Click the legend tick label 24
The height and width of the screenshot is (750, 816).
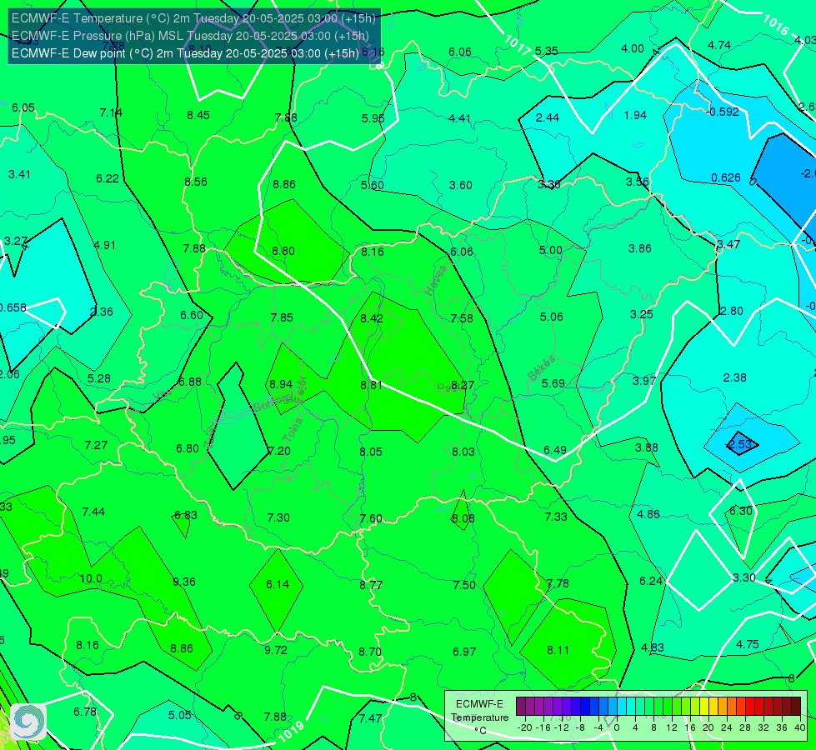[727, 727]
